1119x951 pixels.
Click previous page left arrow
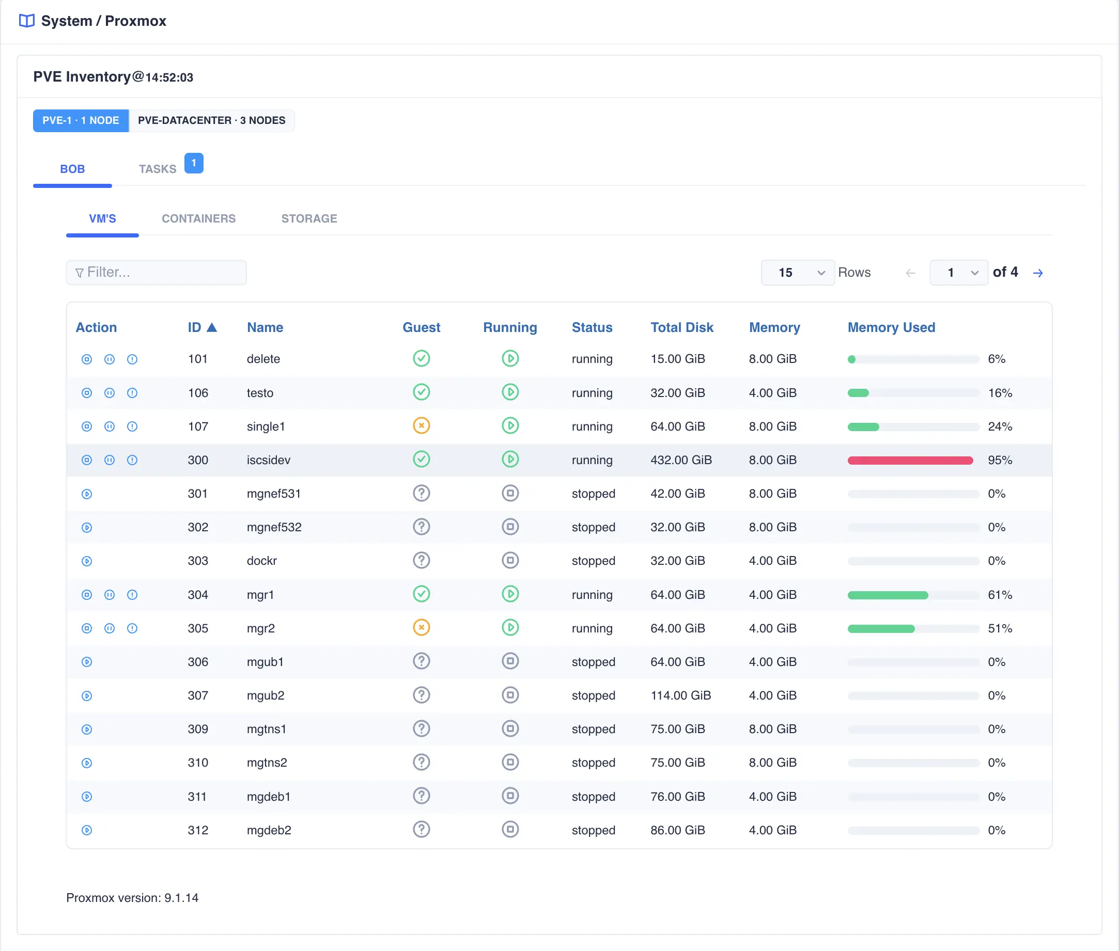tap(911, 273)
